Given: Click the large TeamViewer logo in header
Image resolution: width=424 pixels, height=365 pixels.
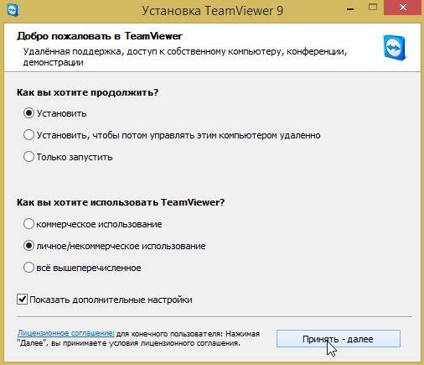Looking at the screenshot, I should [395, 48].
